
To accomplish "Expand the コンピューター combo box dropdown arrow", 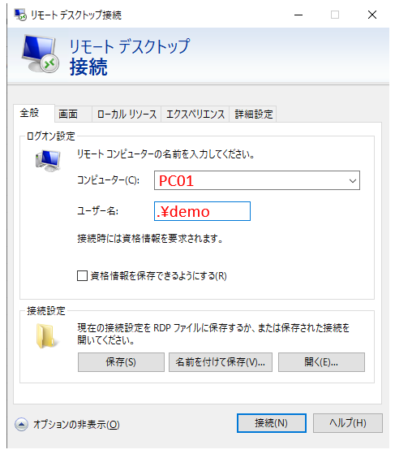I will tap(352, 181).
